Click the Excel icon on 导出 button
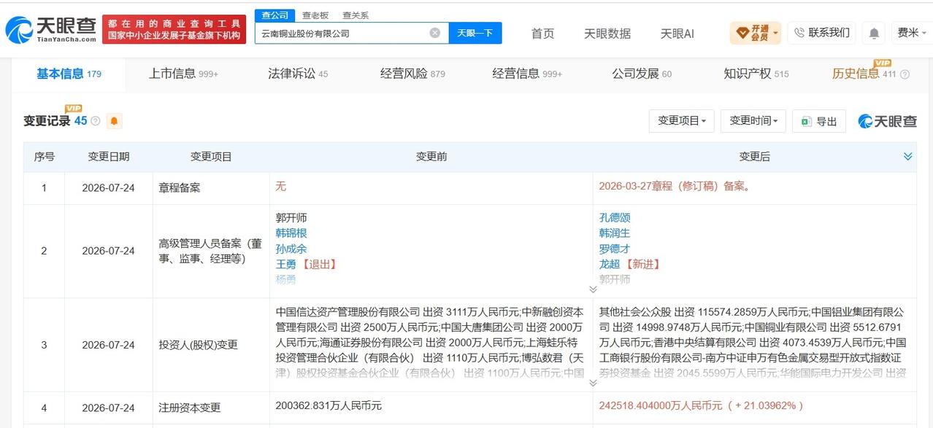 (807, 121)
